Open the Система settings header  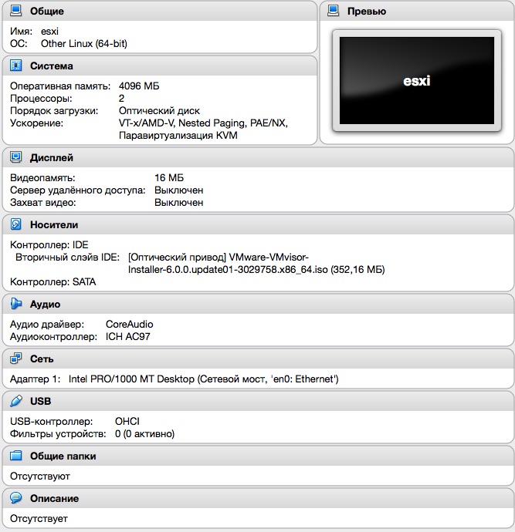pos(52,66)
